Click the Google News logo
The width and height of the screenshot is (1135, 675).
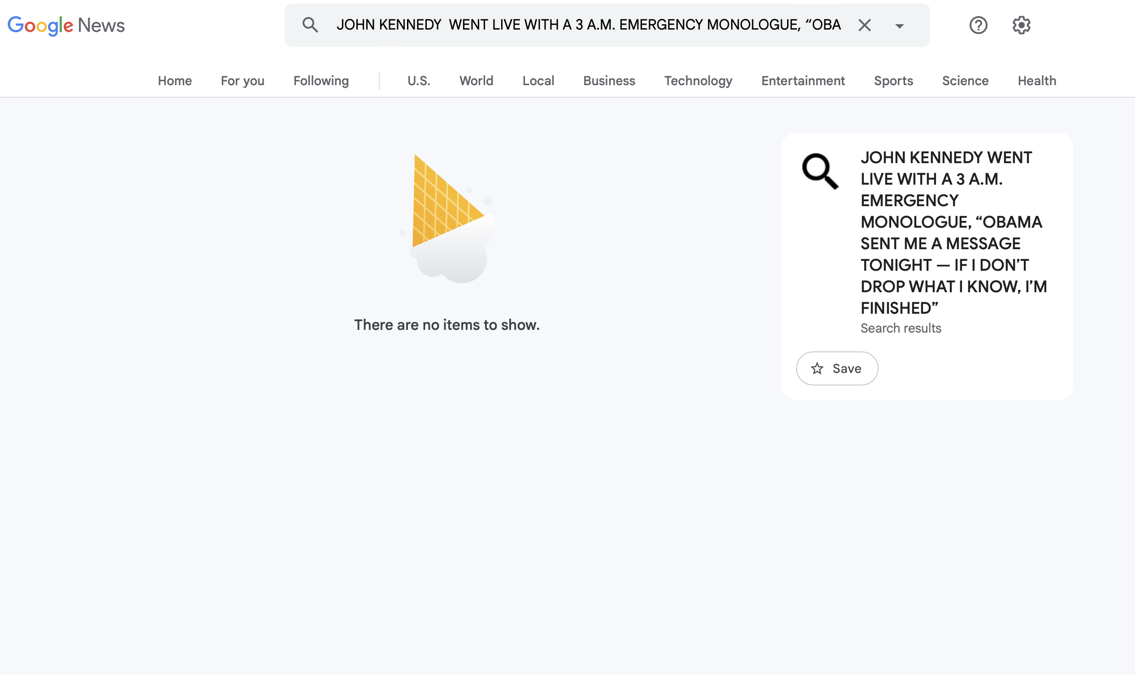(x=66, y=26)
